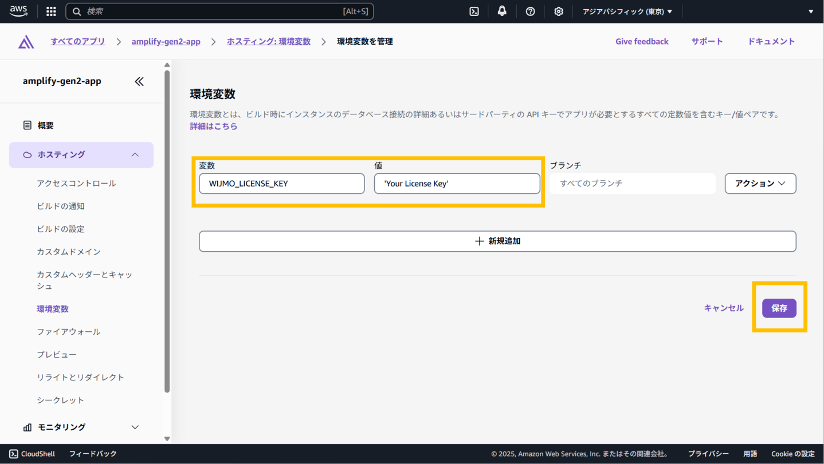
Task: Open Cookie の設定 footer link
Action: [793, 454]
